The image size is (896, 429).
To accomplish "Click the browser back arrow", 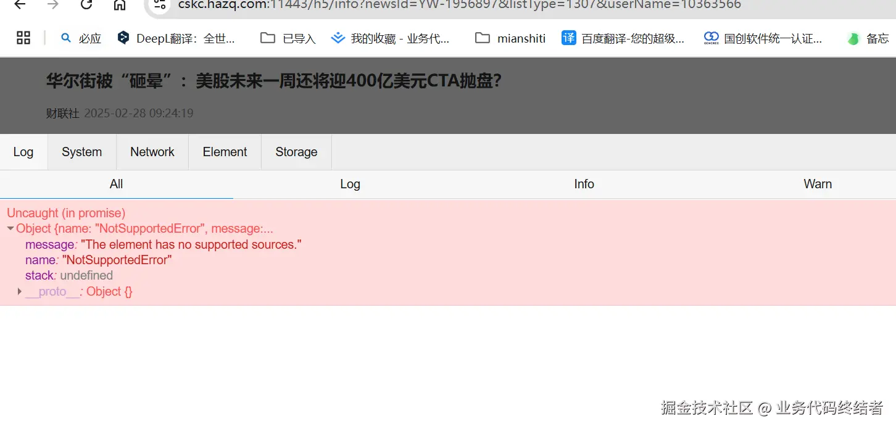I will (x=20, y=5).
